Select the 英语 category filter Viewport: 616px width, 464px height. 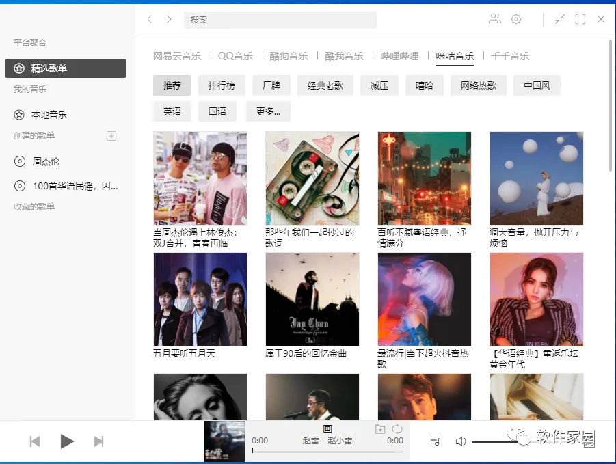coord(172,111)
